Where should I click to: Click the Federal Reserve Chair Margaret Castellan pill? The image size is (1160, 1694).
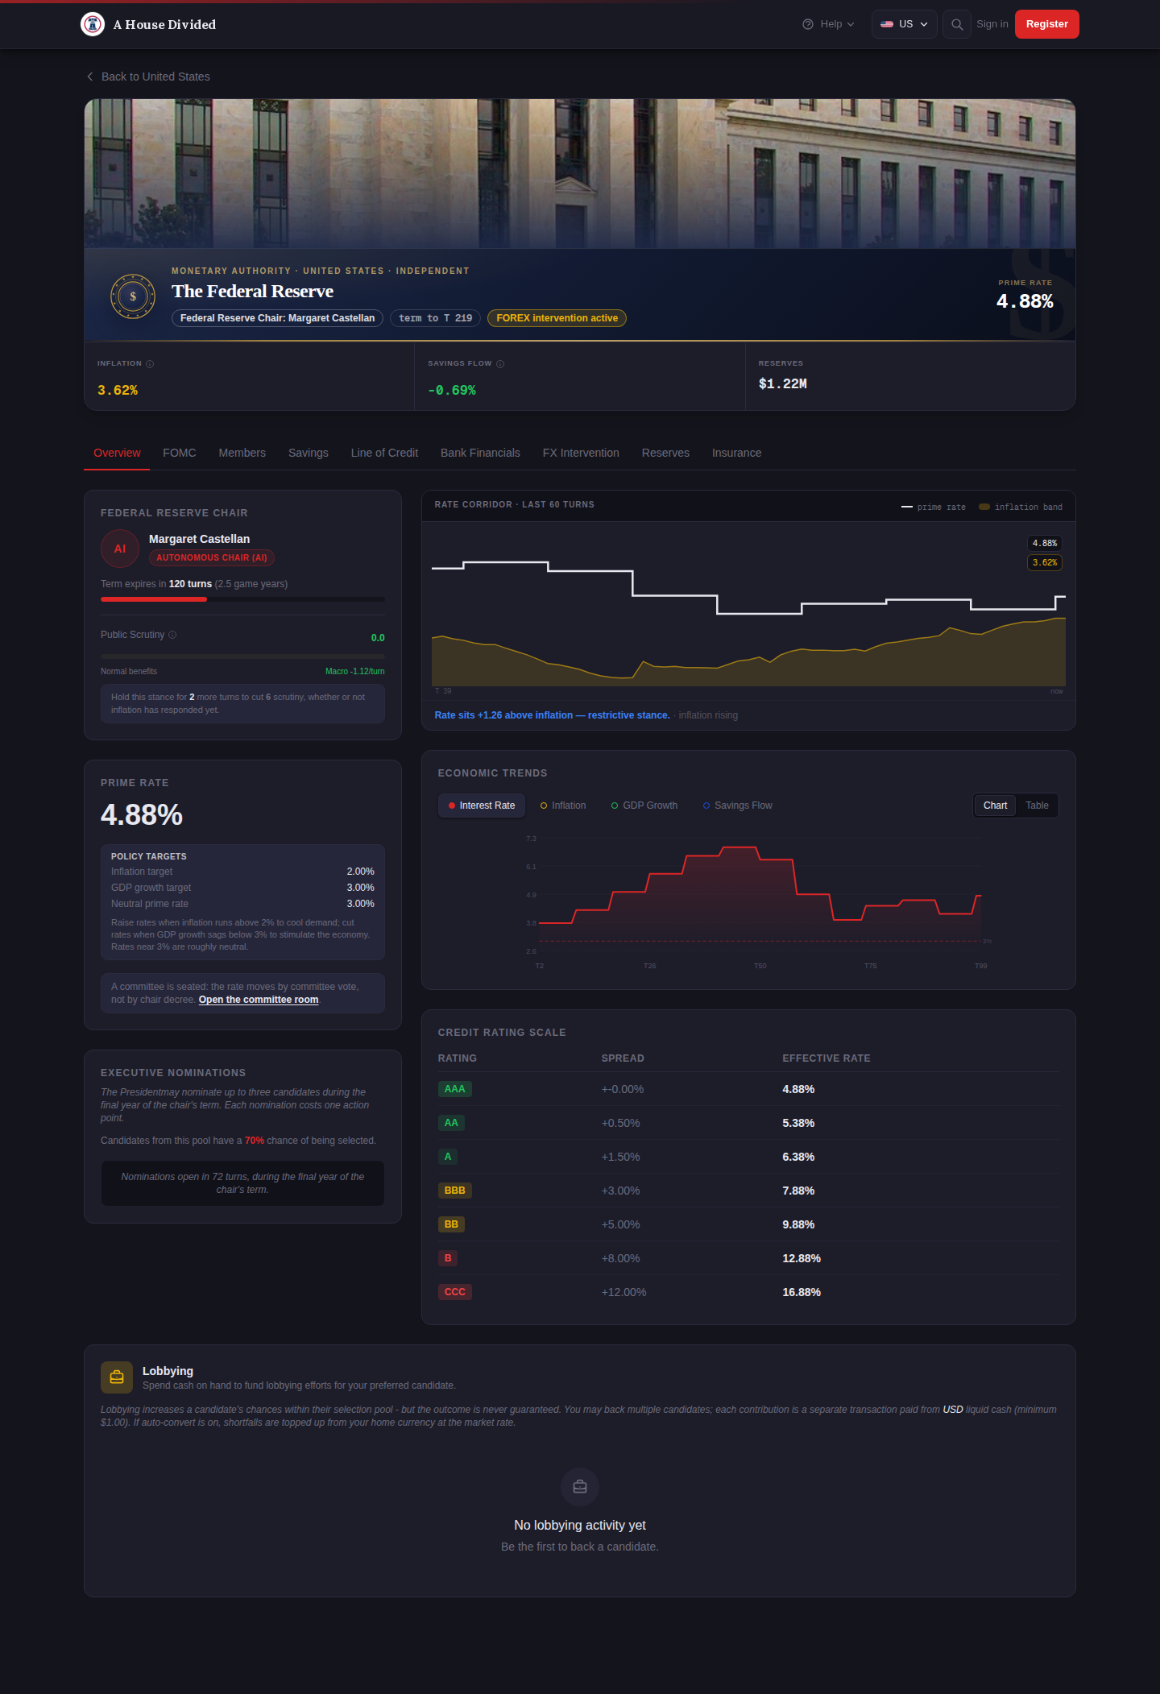[x=277, y=318]
